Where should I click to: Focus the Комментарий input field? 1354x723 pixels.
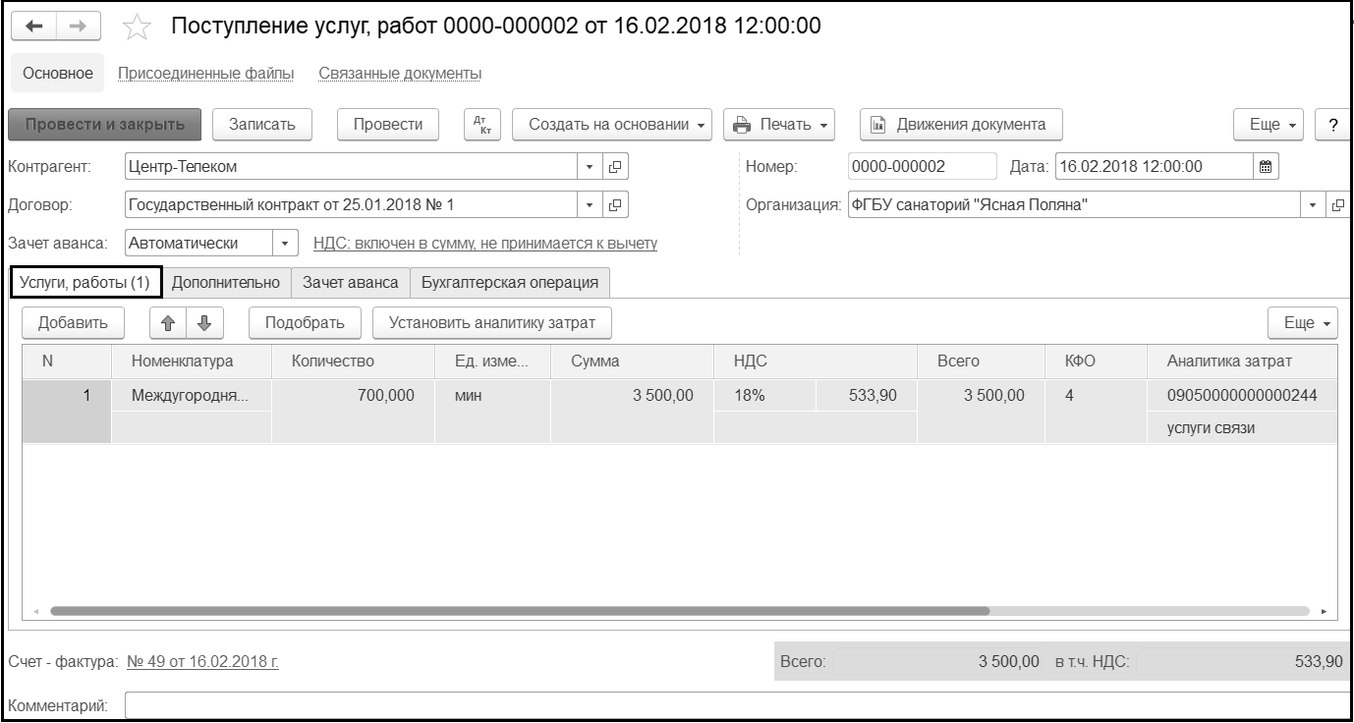(737, 706)
